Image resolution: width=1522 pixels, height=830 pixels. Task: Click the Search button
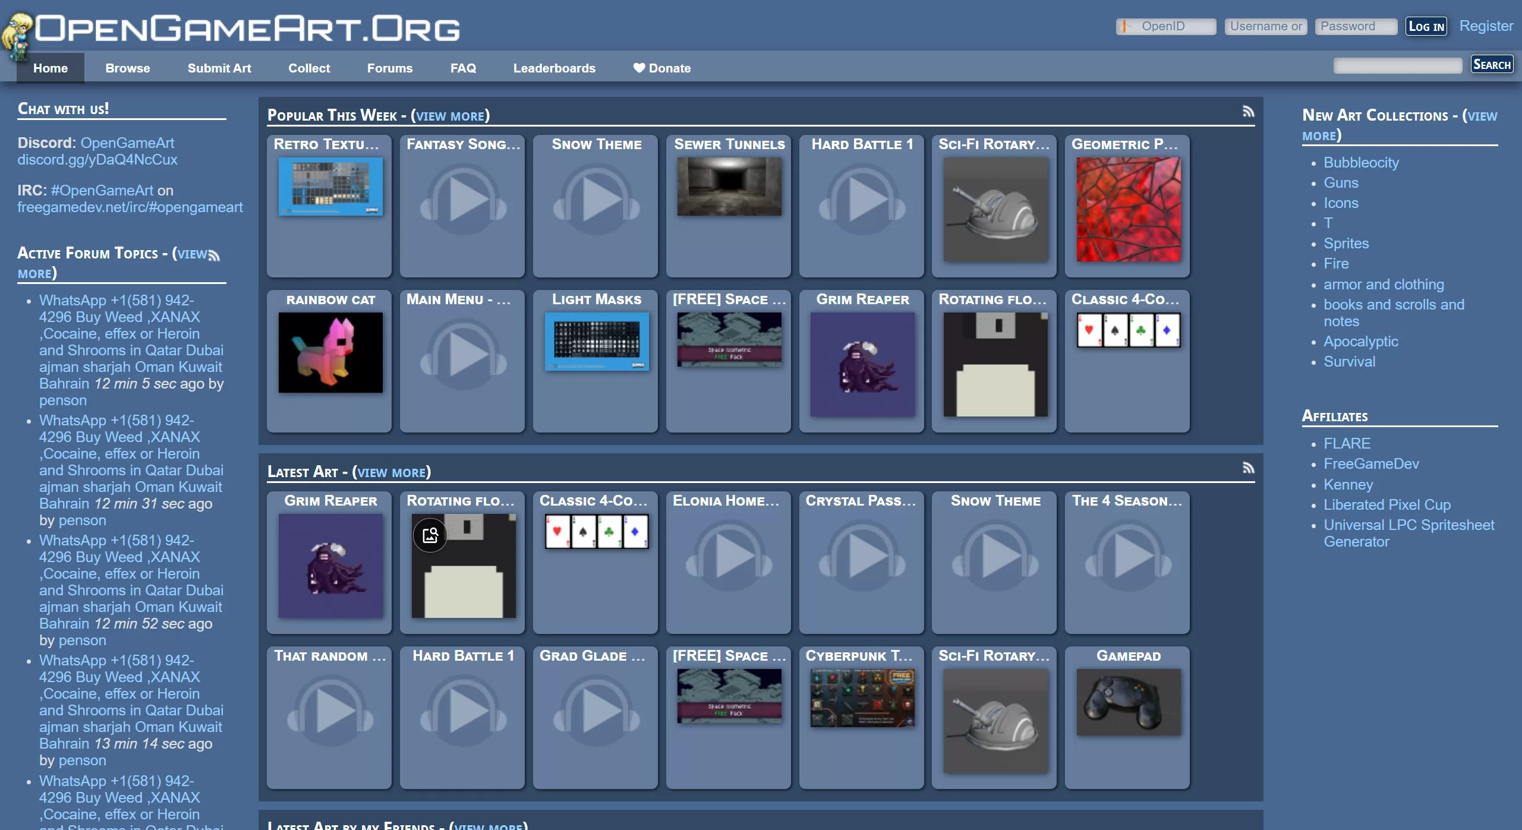pyautogui.click(x=1492, y=64)
